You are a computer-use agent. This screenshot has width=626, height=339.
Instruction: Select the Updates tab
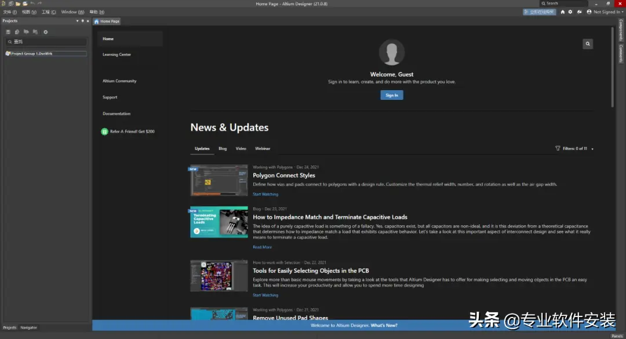click(202, 149)
